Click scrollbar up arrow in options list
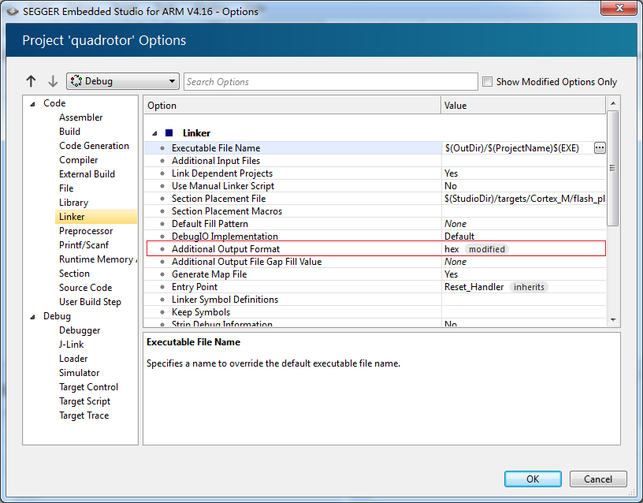The image size is (643, 503). [x=613, y=103]
